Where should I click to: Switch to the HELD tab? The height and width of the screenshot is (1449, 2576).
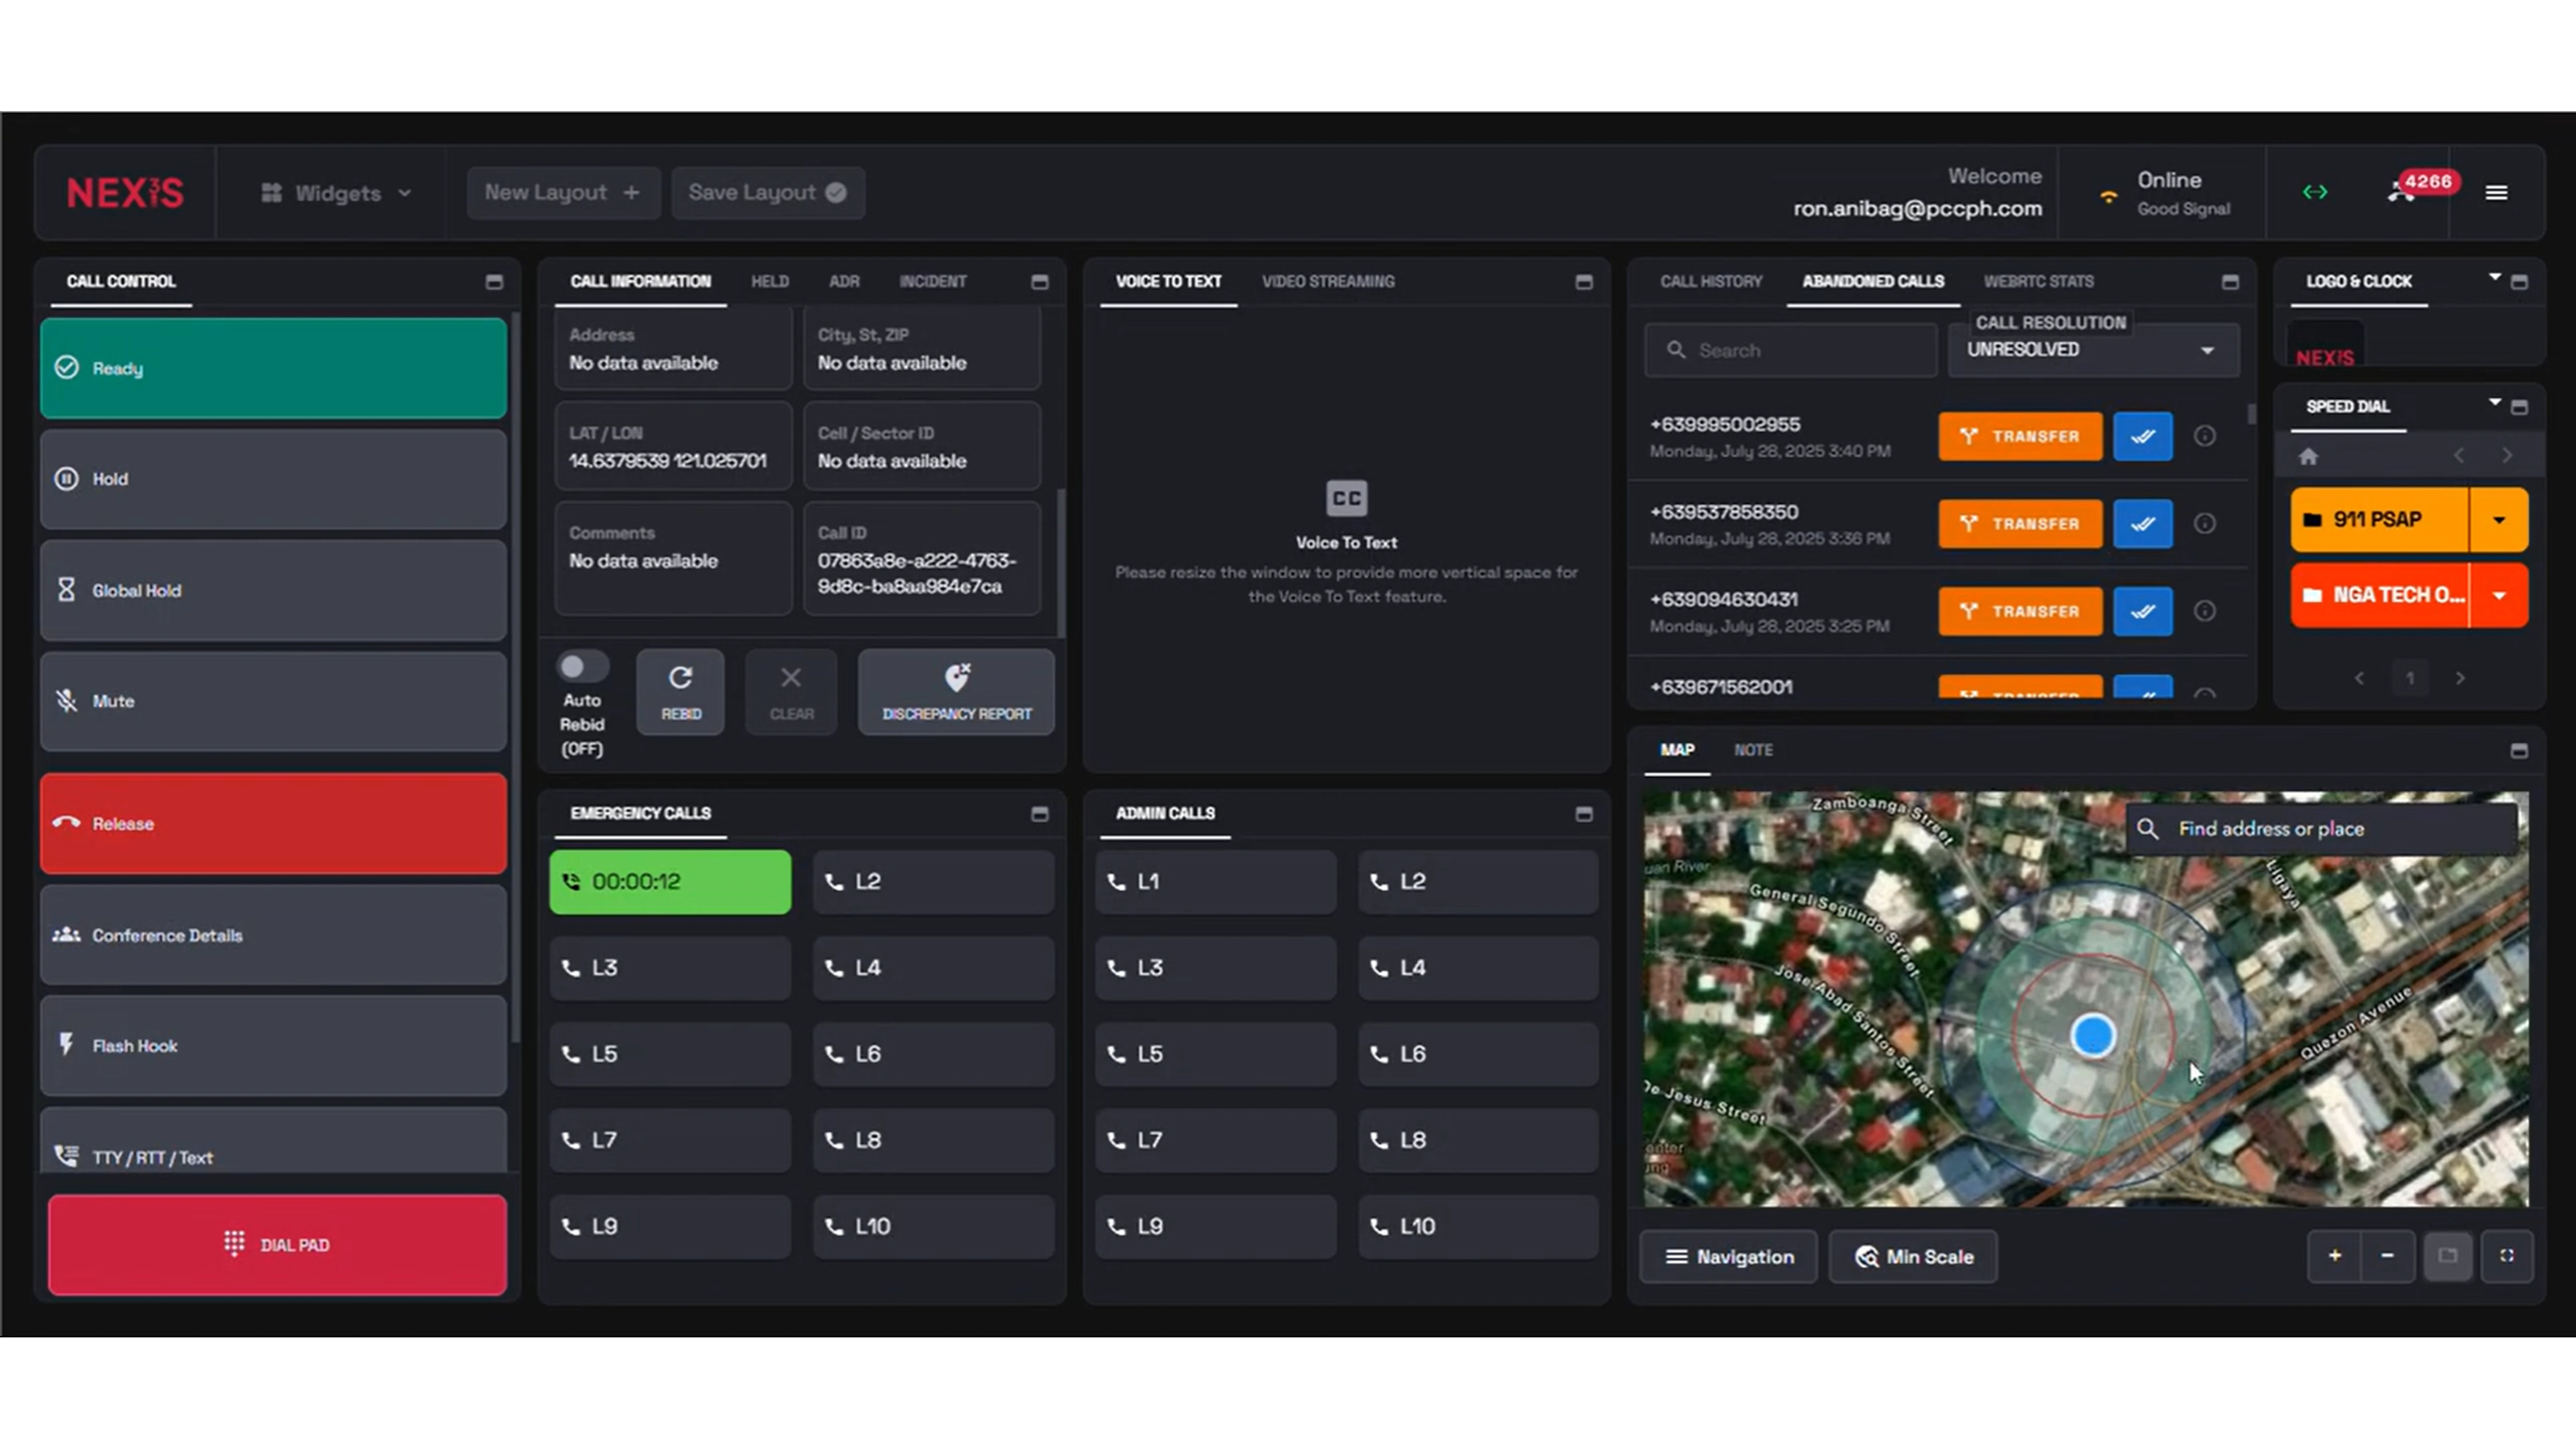(x=770, y=281)
